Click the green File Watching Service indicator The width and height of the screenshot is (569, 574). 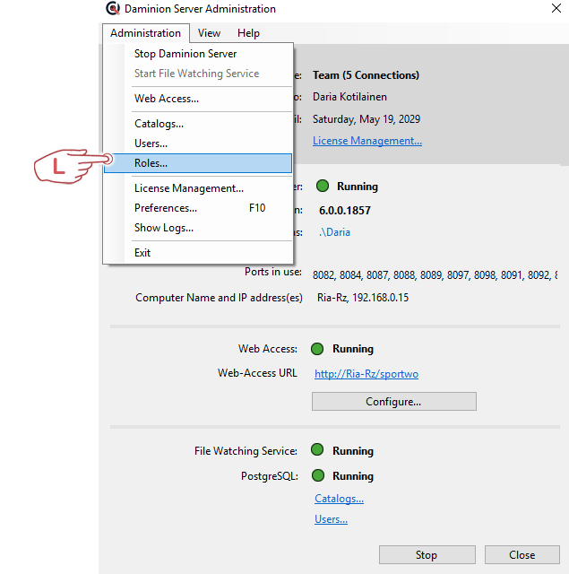317,449
